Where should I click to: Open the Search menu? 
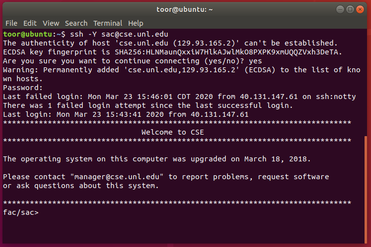coord(76,23)
